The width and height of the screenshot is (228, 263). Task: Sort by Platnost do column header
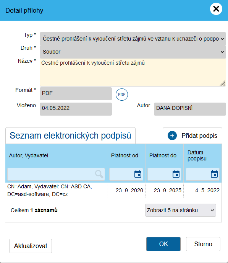click(163, 155)
